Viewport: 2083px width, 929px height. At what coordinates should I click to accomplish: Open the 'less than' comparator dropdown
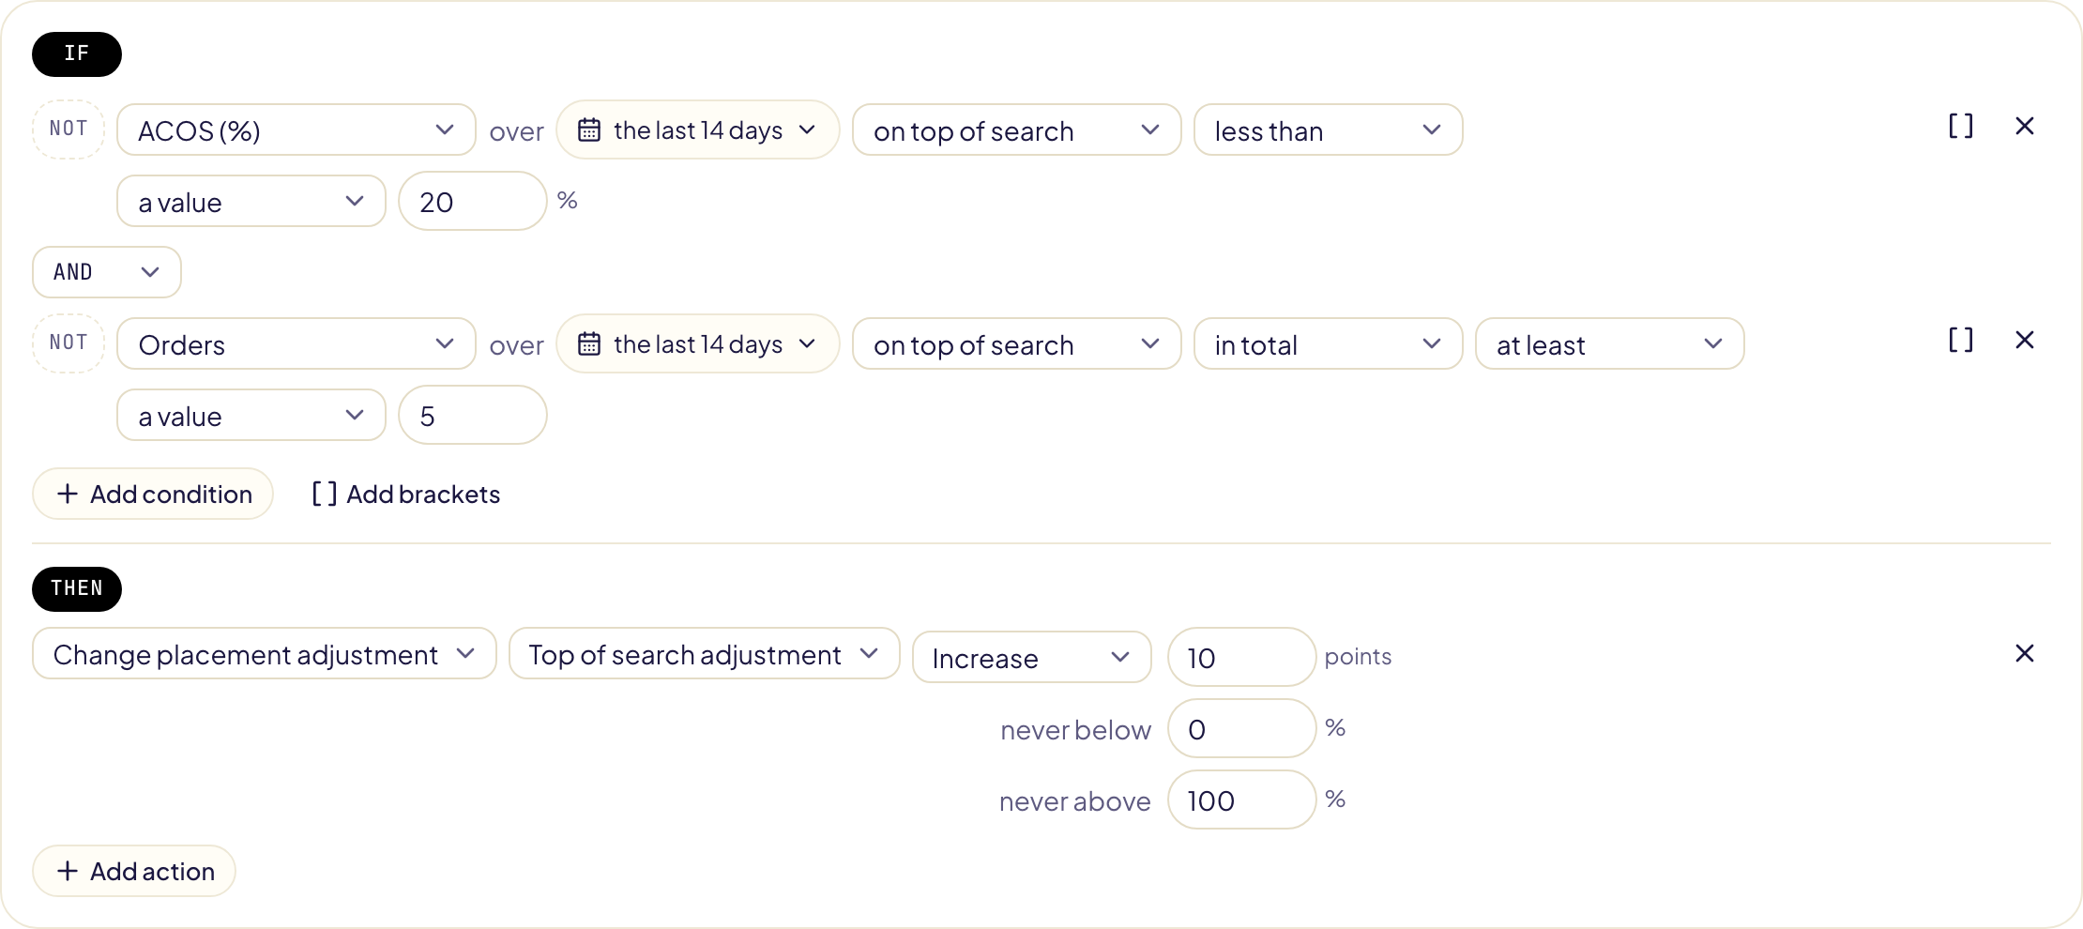click(1329, 130)
